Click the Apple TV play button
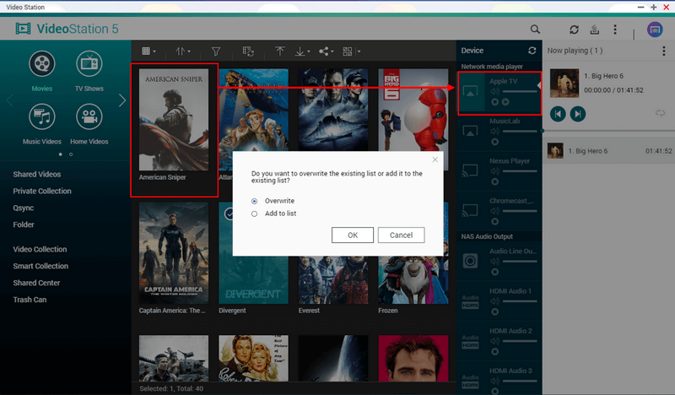Image resolution: width=675 pixels, height=395 pixels. coord(505,102)
